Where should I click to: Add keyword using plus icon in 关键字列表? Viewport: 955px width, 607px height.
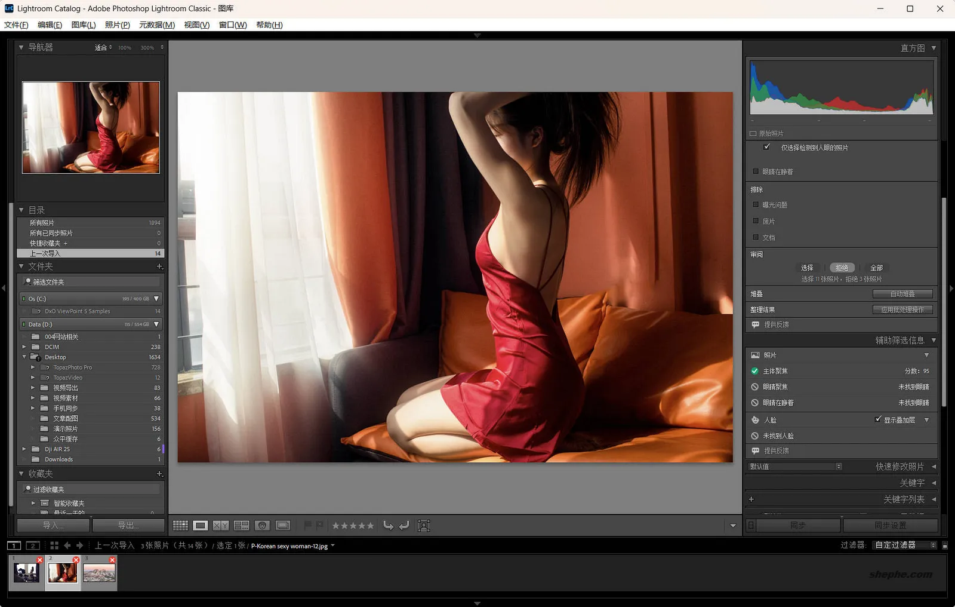[751, 499]
